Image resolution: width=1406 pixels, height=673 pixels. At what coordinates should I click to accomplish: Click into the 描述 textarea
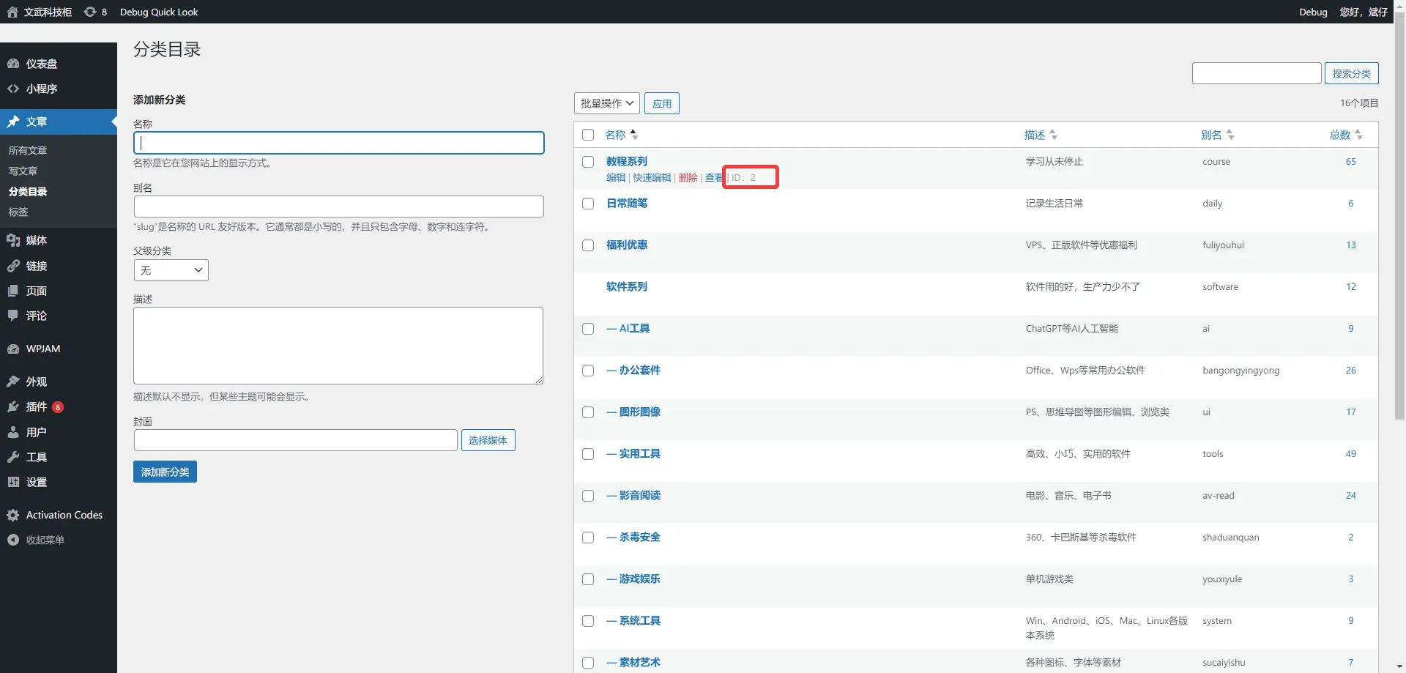(338, 346)
